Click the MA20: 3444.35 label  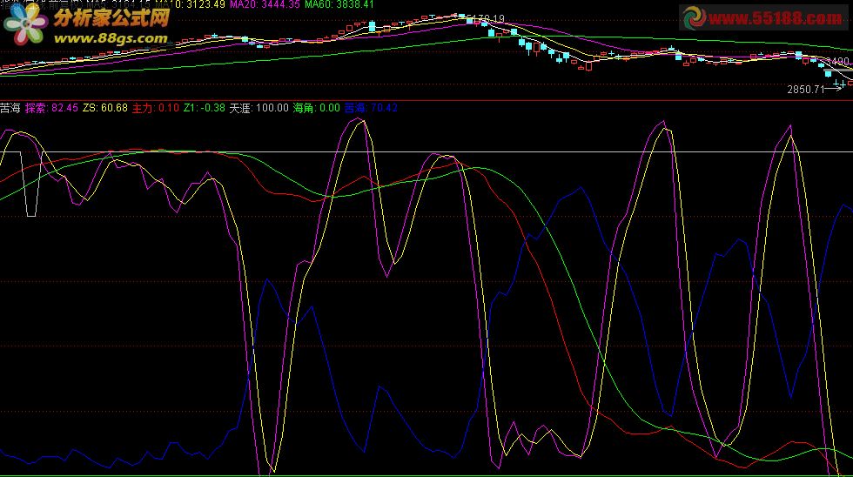click(265, 4)
